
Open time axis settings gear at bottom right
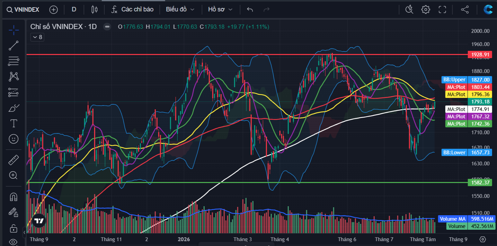coord(483,239)
